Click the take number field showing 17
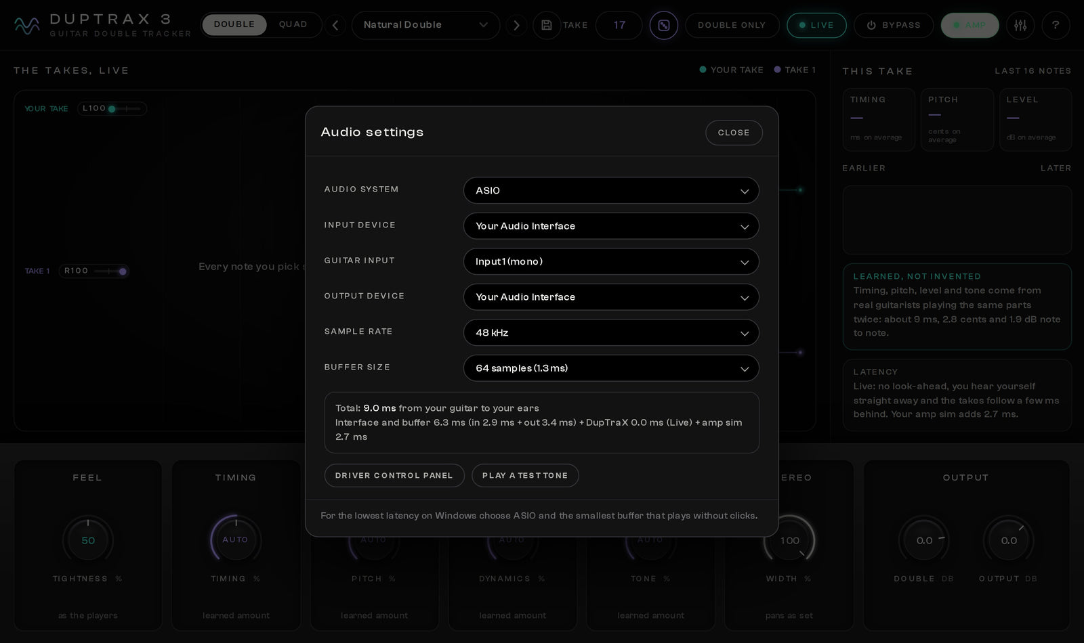This screenshot has width=1084, height=643. [x=619, y=25]
